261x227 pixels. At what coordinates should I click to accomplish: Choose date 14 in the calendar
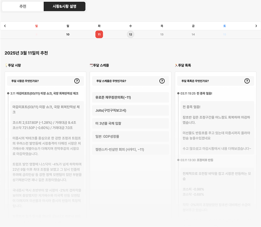click(x=193, y=35)
